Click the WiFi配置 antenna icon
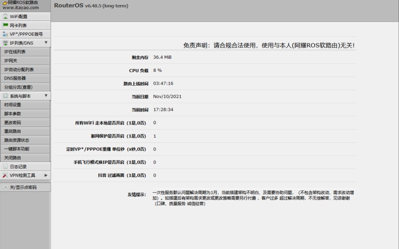 tap(5, 16)
